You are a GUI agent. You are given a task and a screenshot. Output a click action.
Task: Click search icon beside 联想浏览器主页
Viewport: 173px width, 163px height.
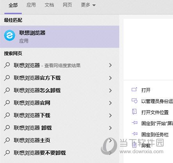tap(7, 140)
